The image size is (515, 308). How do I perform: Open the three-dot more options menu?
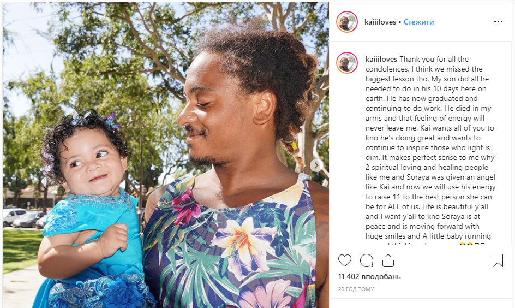498,22
